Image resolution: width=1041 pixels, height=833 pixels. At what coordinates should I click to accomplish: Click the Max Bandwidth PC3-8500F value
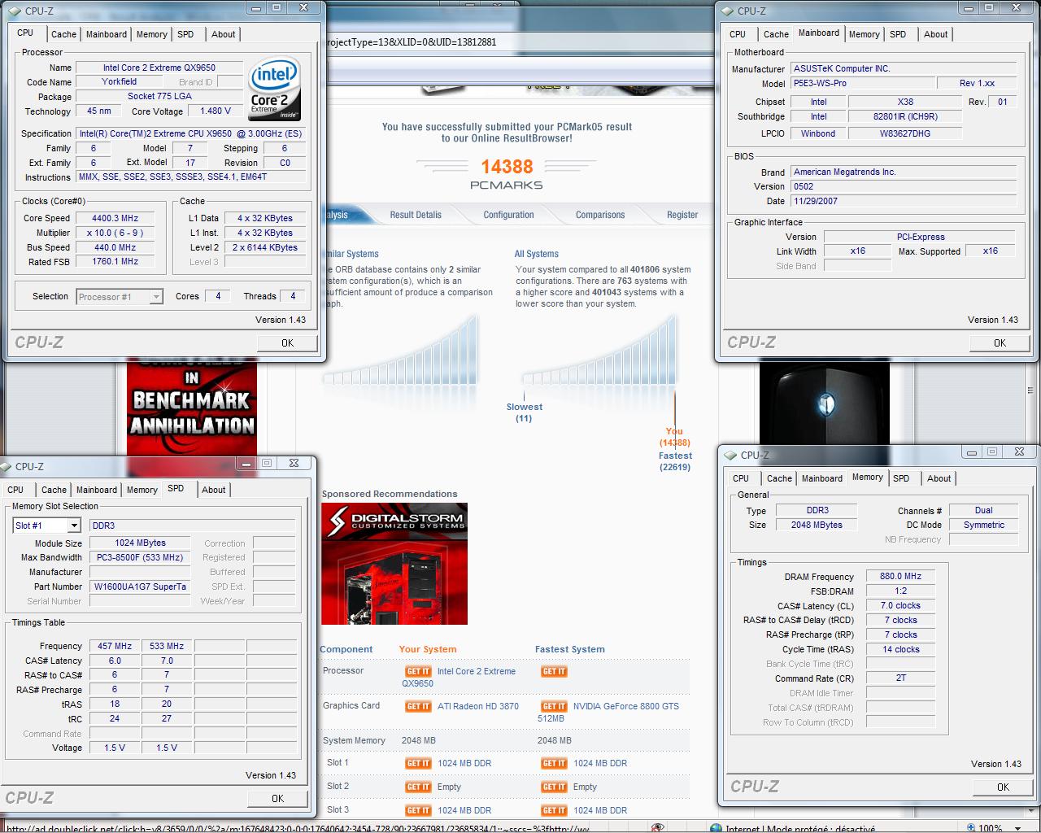(140, 557)
